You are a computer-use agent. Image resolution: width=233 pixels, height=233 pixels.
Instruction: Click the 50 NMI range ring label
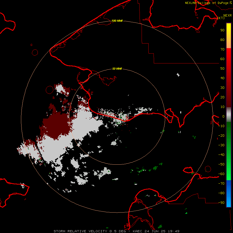coord(117,69)
